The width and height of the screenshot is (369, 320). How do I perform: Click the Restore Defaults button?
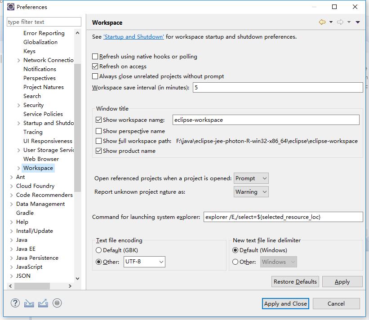point(295,282)
